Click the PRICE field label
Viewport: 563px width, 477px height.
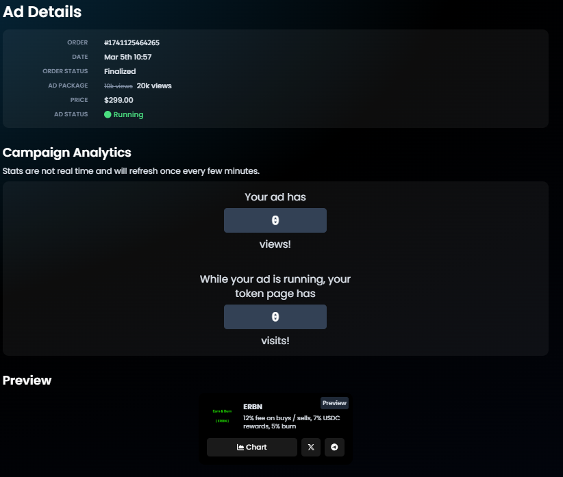point(79,100)
